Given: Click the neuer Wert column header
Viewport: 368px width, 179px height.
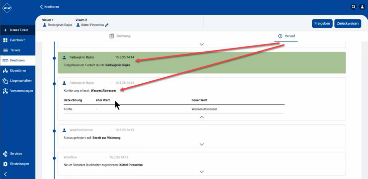Looking at the screenshot, I should click(x=199, y=100).
